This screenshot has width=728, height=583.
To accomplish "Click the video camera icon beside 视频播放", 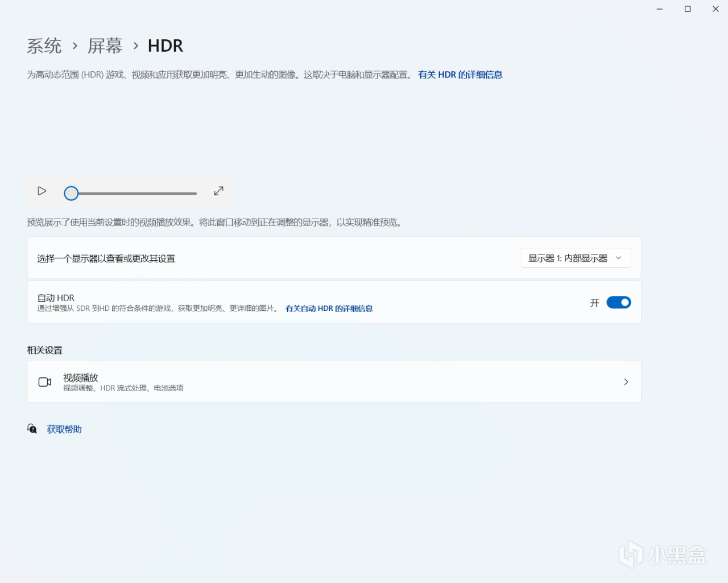I will pyautogui.click(x=45, y=382).
